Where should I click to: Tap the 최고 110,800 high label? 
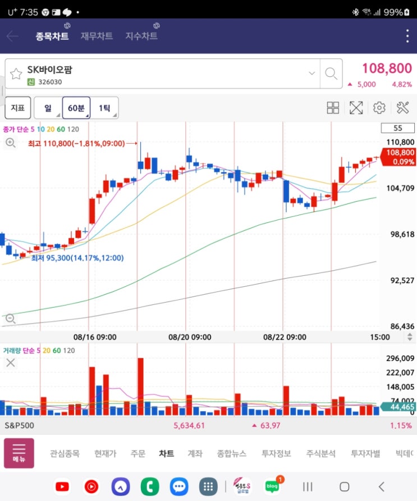coord(76,143)
